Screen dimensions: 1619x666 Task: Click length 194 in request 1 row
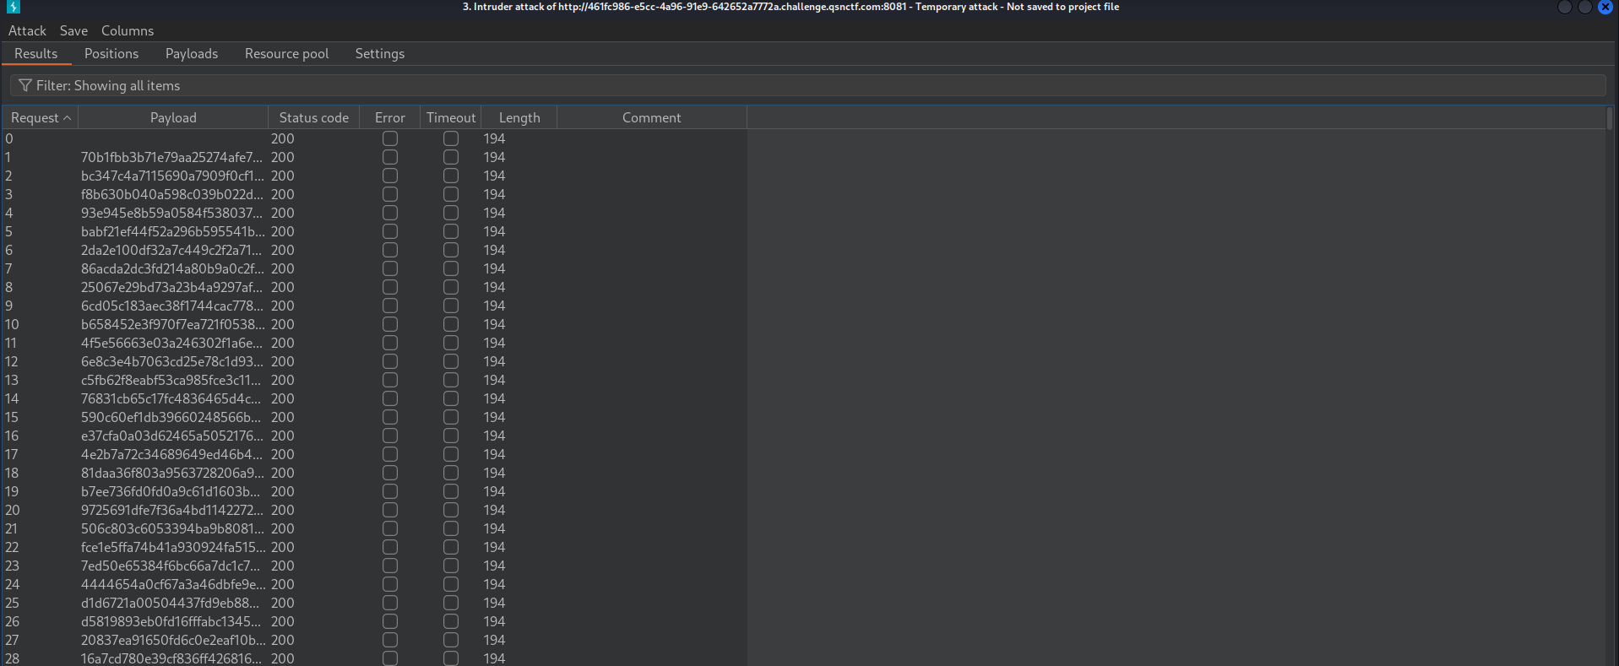point(494,157)
